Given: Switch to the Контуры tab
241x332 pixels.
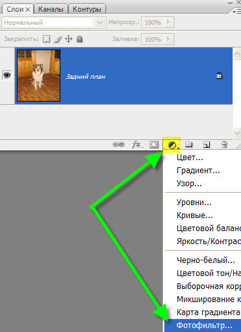Looking at the screenshot, I should click(x=87, y=9).
